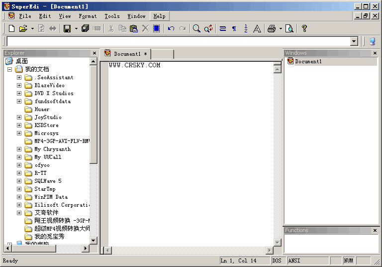This screenshot has height=267, width=382.
Task: Open the address combo box dropdown
Action: pos(354,42)
